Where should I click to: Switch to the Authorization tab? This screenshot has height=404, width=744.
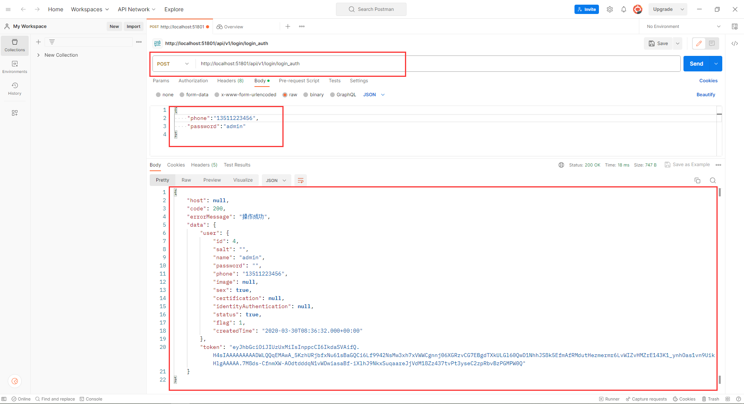[193, 81]
